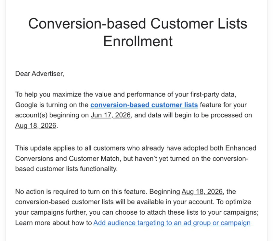Click the 'No action is required' sentence

82,191
